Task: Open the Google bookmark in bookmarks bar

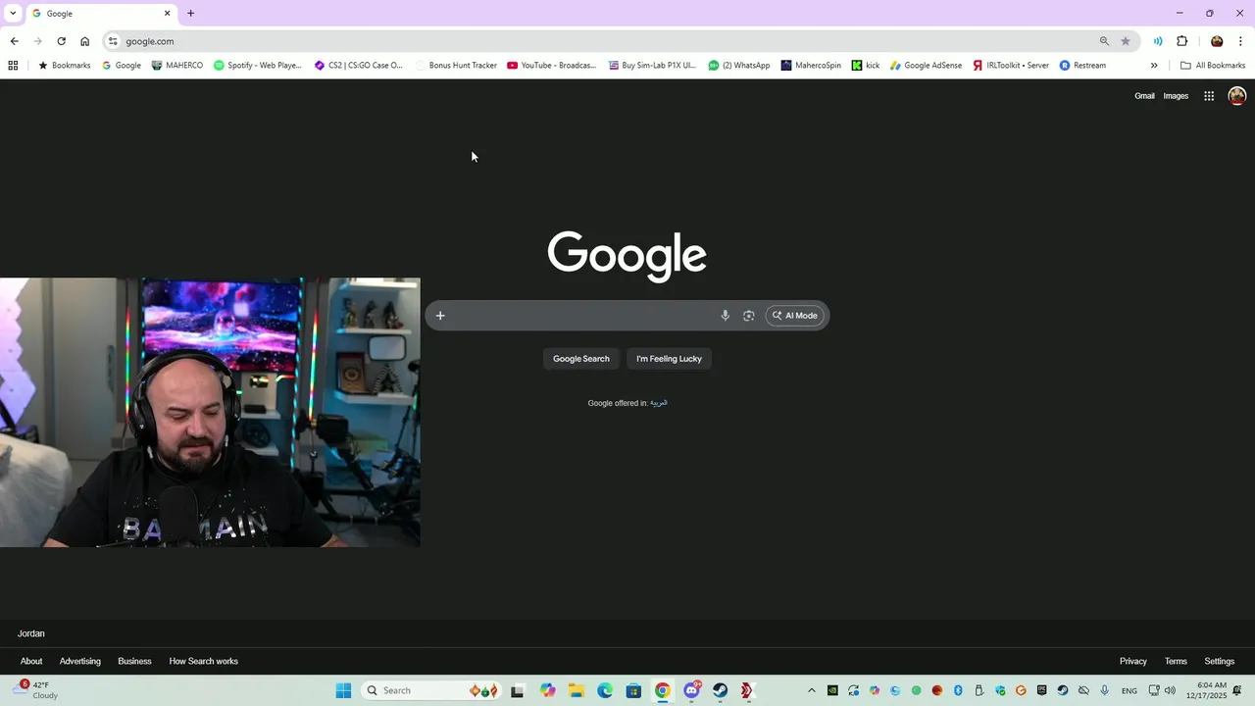Action: [x=122, y=66]
